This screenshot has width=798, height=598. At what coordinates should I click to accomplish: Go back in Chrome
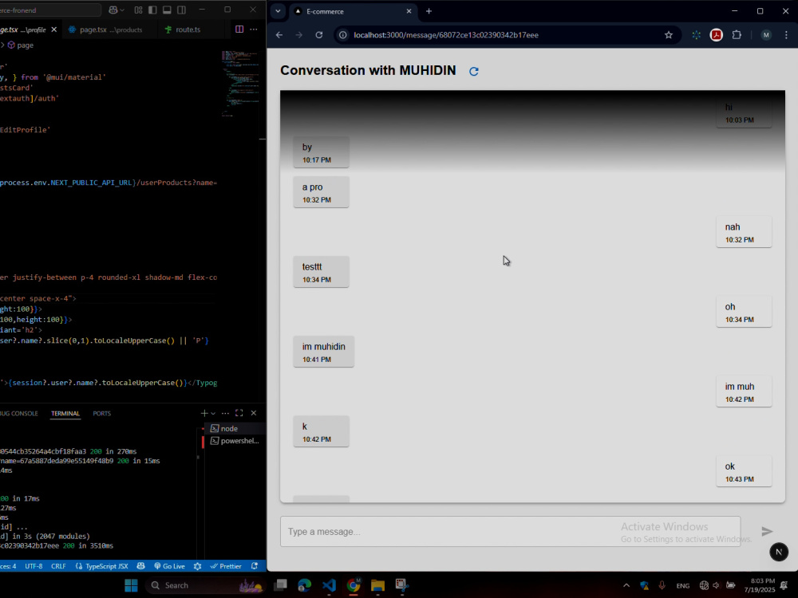pyautogui.click(x=279, y=35)
